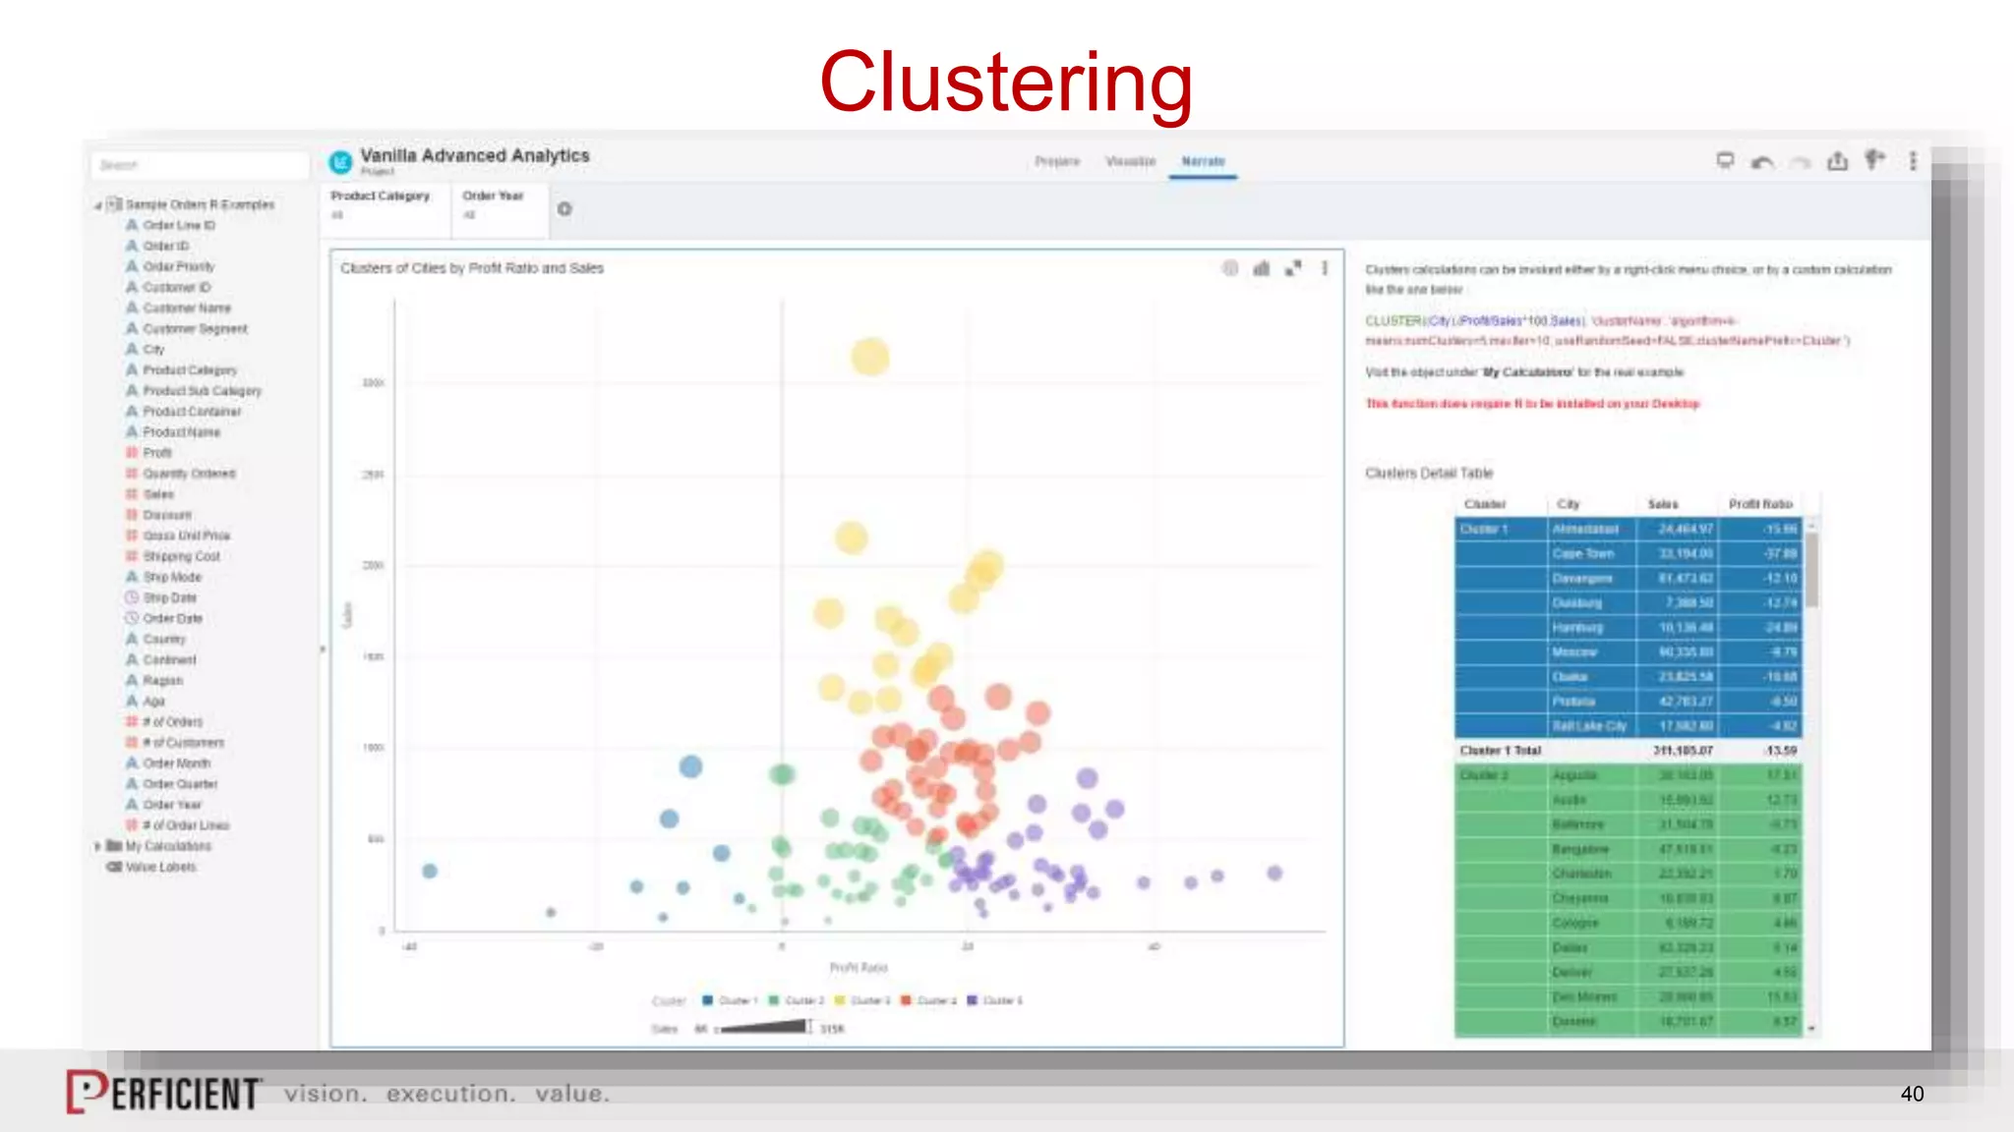Click the attribute icon next to Country
This screenshot has width=2014, height=1132.
(132, 638)
